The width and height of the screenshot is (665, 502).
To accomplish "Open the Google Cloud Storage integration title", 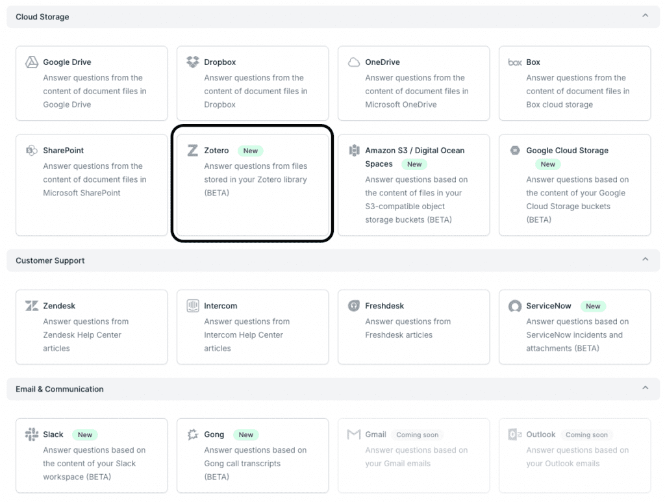I will (x=567, y=151).
